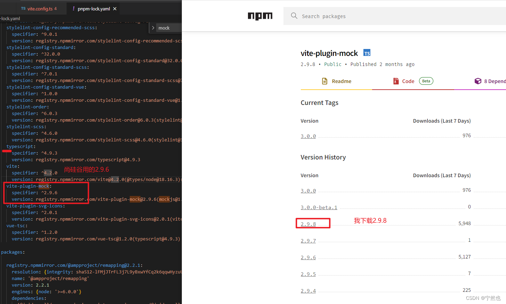This screenshot has height=304, width=506.
Task: Click the vue-tsc key line
Action: (x=17, y=226)
